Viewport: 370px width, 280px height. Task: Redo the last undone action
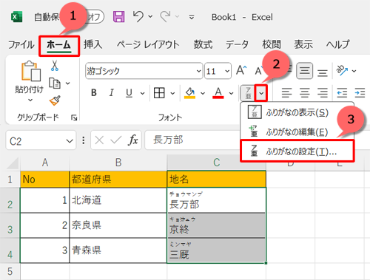[x=165, y=16]
